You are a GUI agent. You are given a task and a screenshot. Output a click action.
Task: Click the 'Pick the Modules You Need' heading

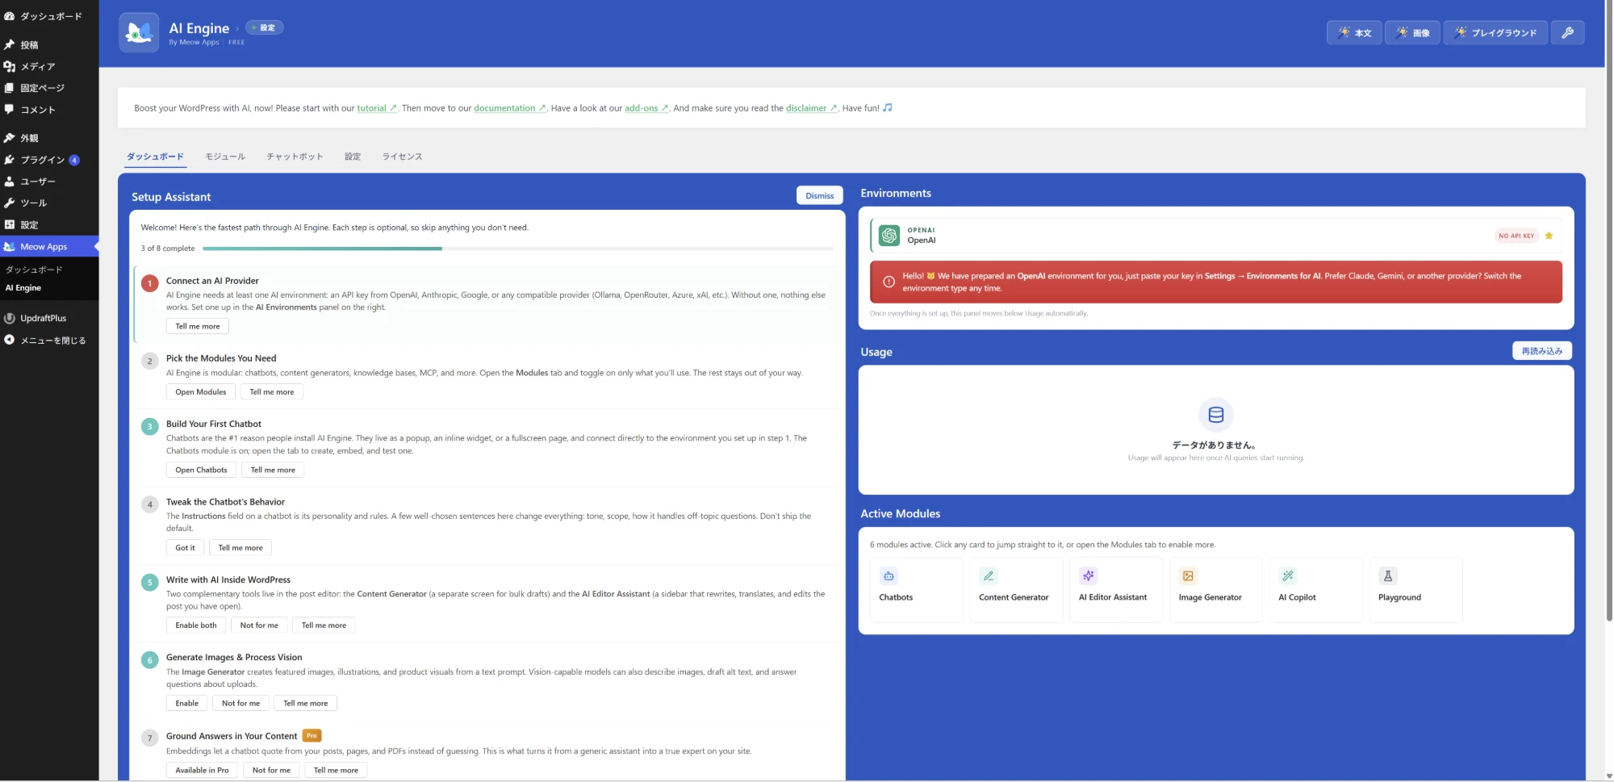(x=221, y=358)
